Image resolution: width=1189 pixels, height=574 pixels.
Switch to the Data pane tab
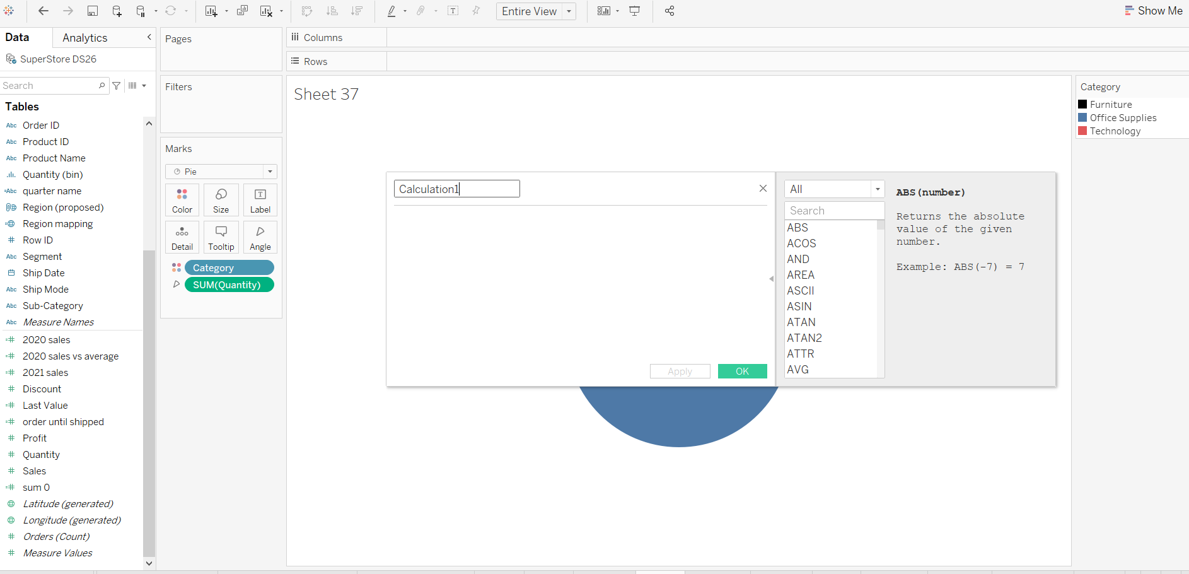16,37
